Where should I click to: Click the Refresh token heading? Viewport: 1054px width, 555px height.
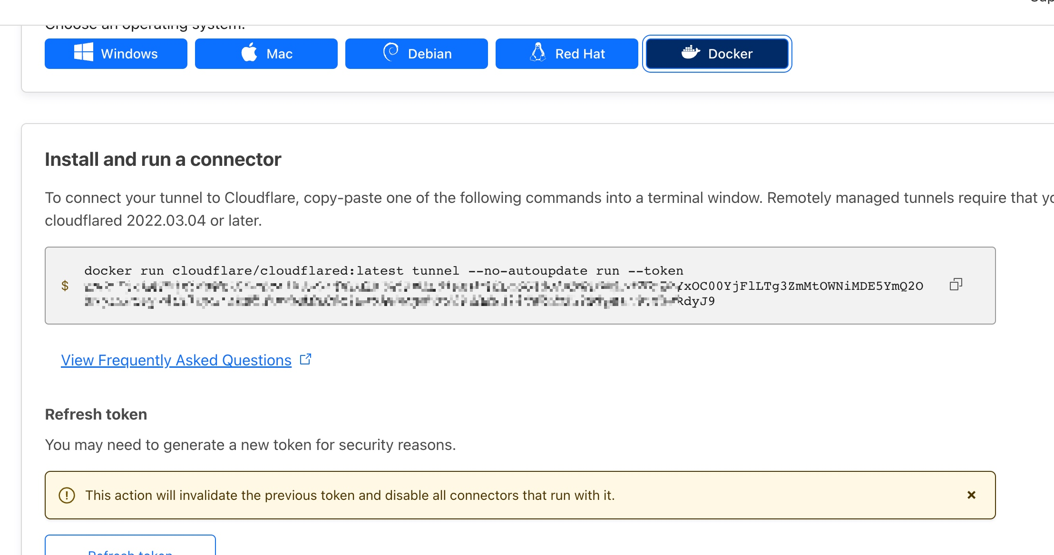click(96, 414)
